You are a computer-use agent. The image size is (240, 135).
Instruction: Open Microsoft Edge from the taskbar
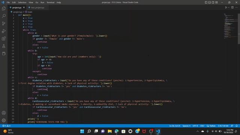click(117, 131)
